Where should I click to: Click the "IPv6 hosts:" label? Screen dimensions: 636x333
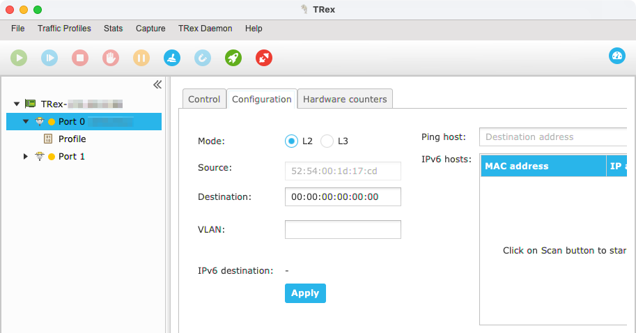[446, 159]
